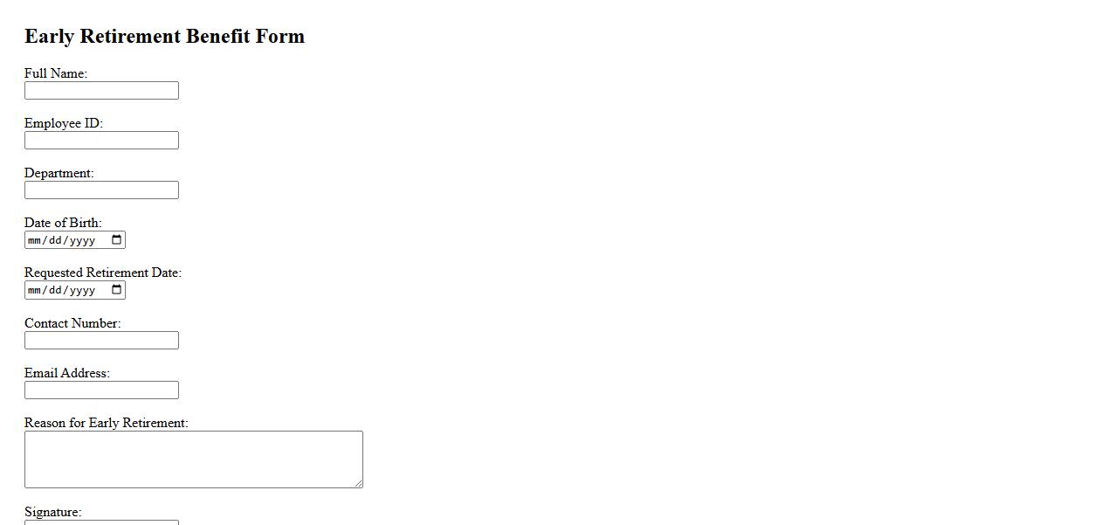Click the "Full Name:" label

pos(56,73)
